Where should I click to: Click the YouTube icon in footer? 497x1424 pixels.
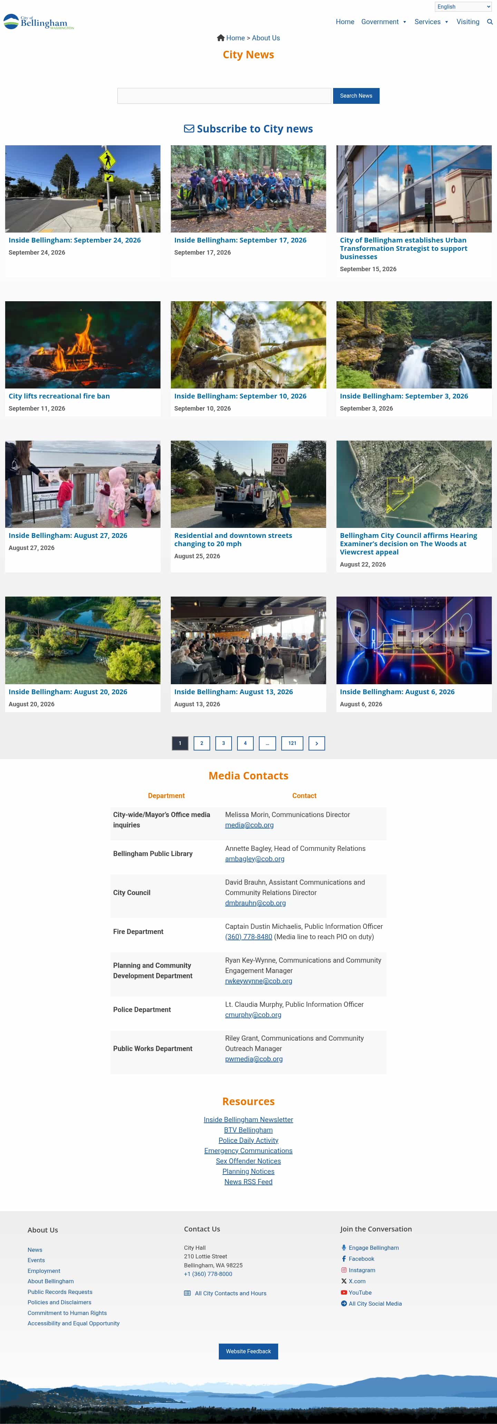(x=344, y=1293)
